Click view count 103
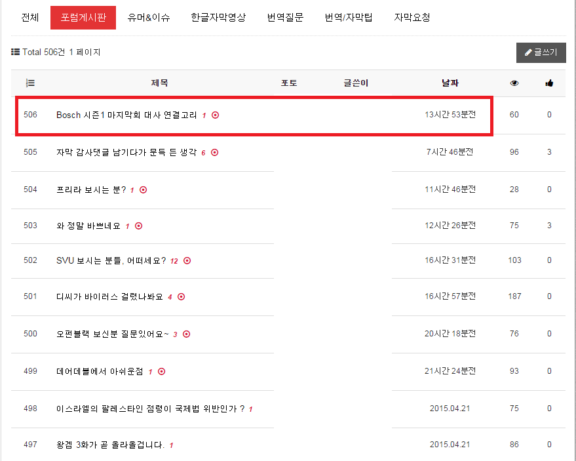This screenshot has width=576, height=461. coord(514,260)
